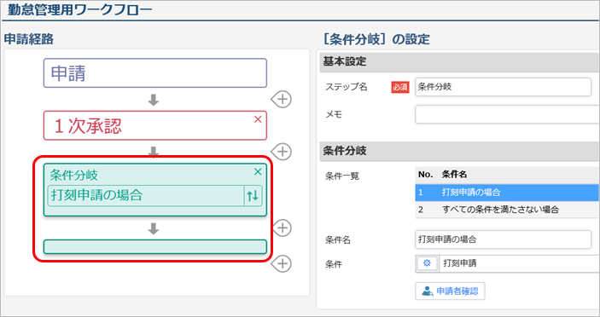This screenshot has height=317, width=600.
Task: Remove the 1次承認 step with its X
Action: coord(258,119)
